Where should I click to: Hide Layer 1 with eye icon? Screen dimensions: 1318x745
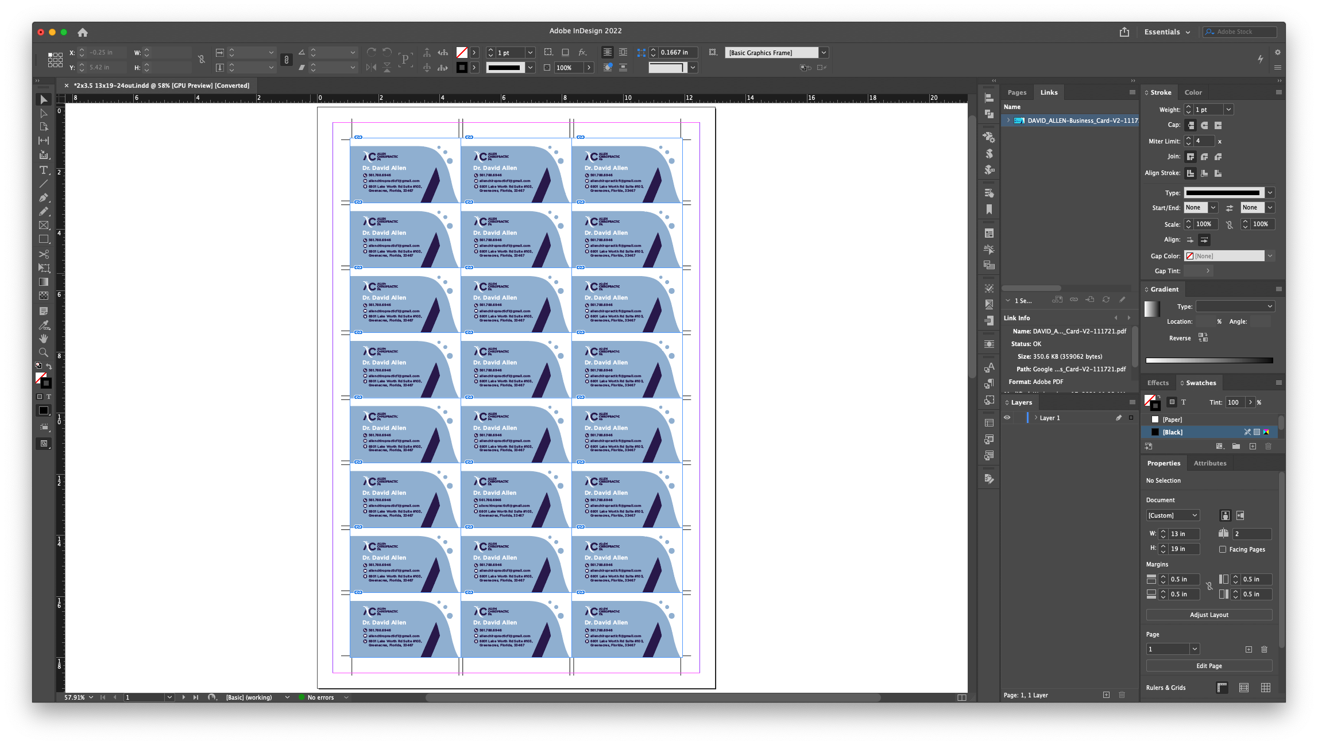(x=1007, y=418)
